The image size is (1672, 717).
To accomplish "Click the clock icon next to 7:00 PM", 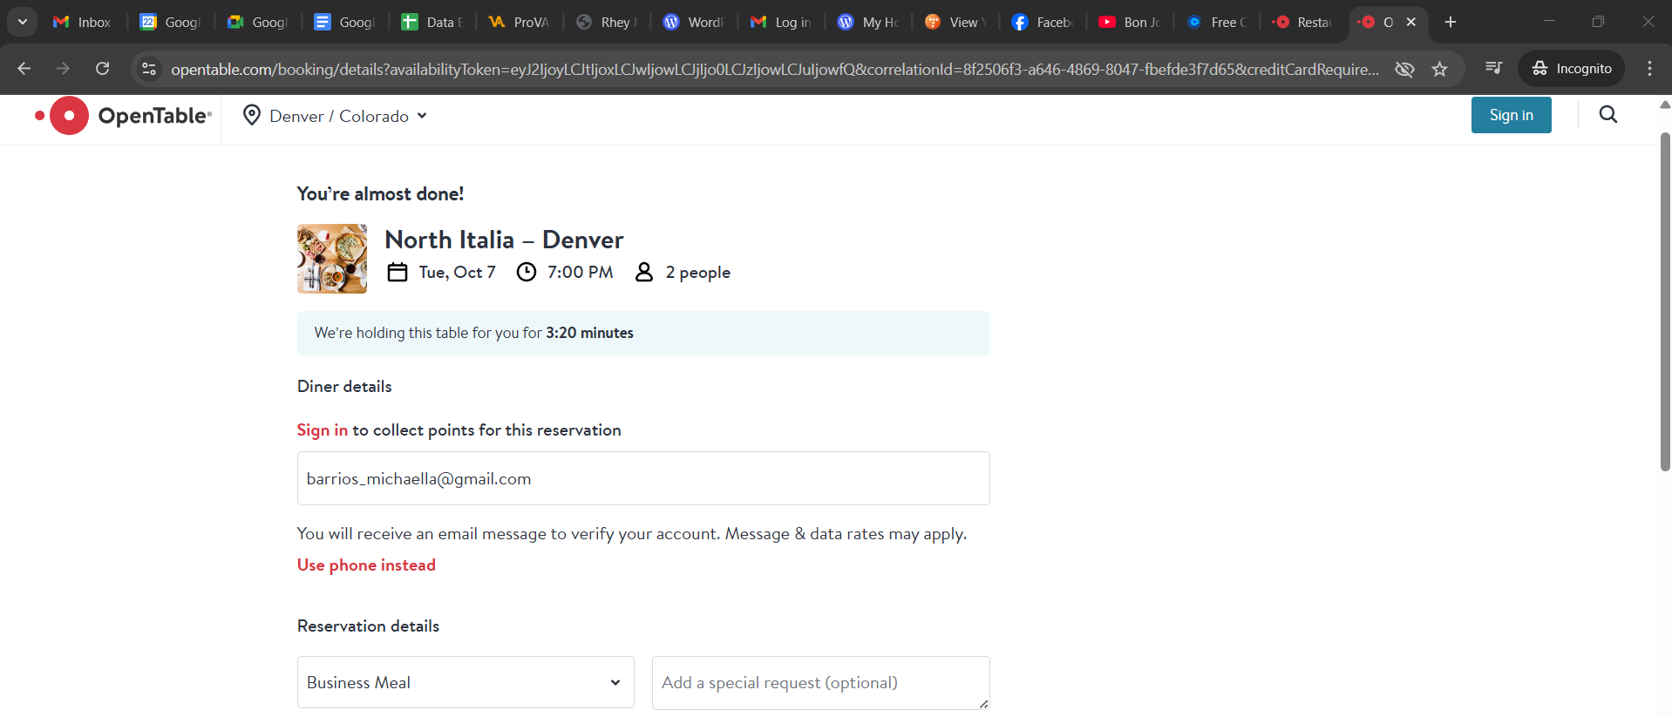I will [x=527, y=273].
